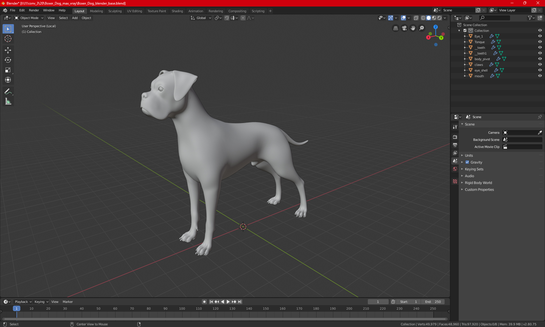The width and height of the screenshot is (545, 327).
Task: Click the End frame field showing 250
Action: tap(433, 302)
